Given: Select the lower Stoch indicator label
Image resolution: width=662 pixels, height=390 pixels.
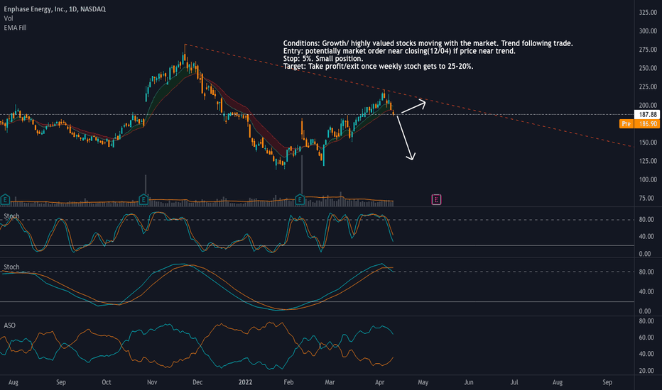Looking at the screenshot, I should pyautogui.click(x=11, y=267).
